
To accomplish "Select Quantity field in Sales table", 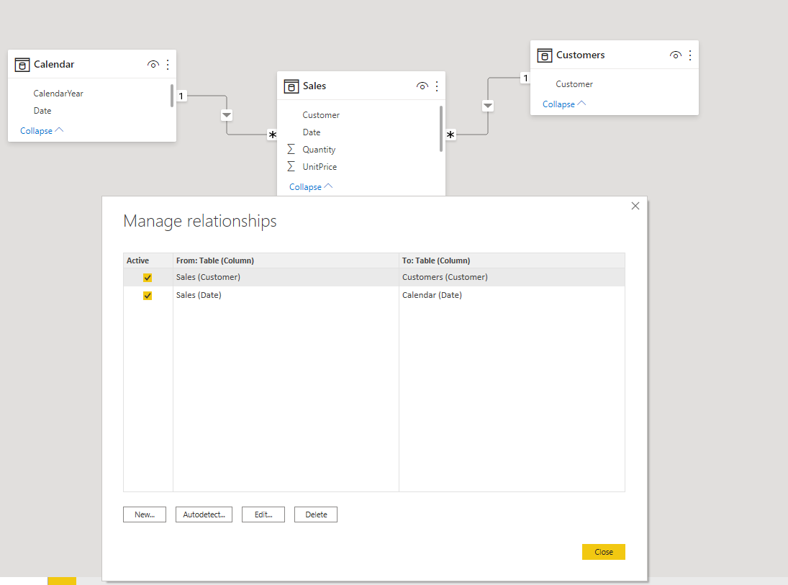I will point(319,149).
